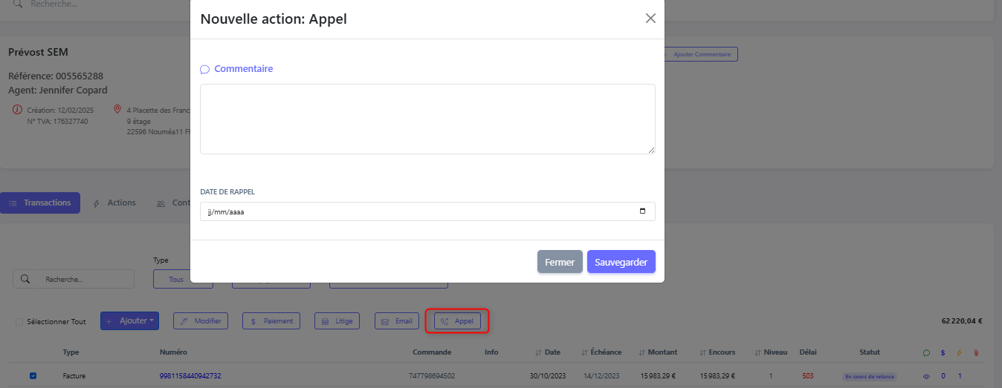The height and width of the screenshot is (388, 1002).
Task: Toggle the Sélectionner Tout checkbox
Action: (19, 322)
